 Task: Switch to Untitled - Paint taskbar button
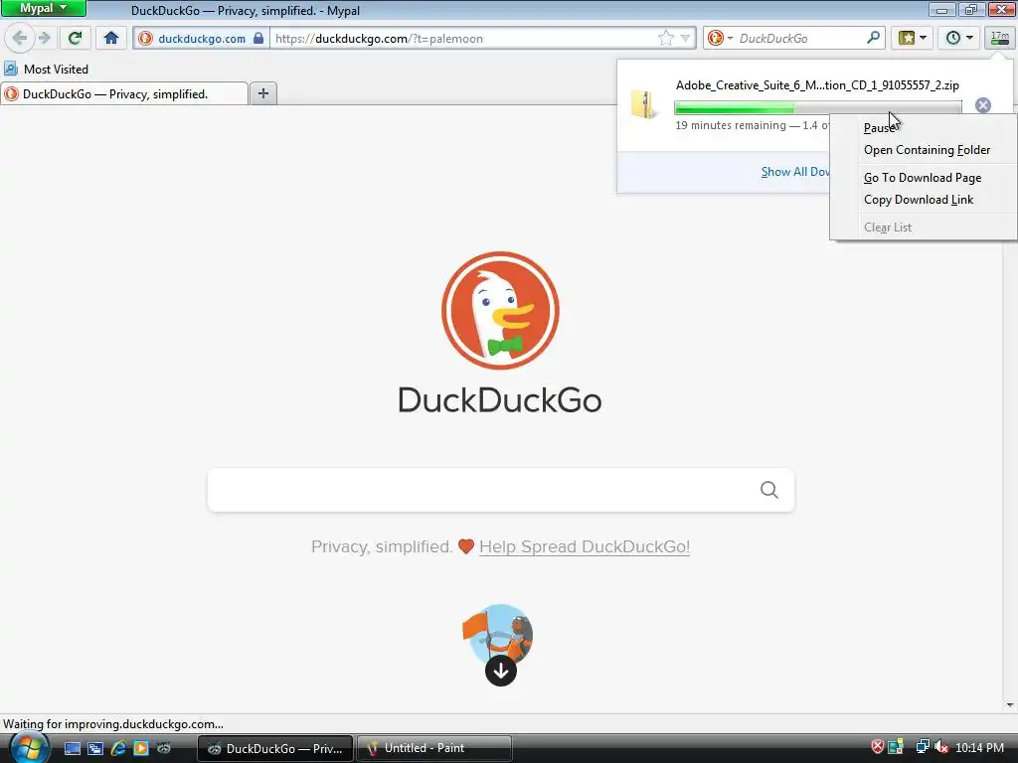coord(434,748)
